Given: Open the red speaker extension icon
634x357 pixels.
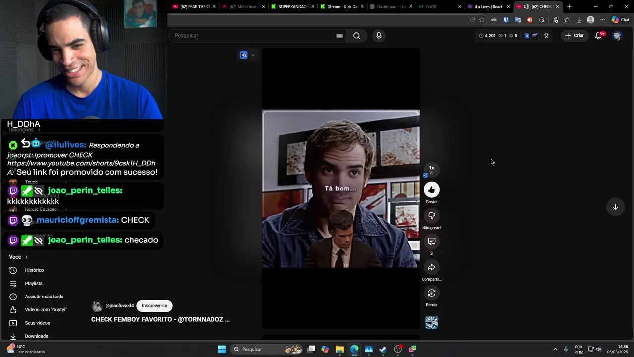Looking at the screenshot, I should tap(529, 20).
